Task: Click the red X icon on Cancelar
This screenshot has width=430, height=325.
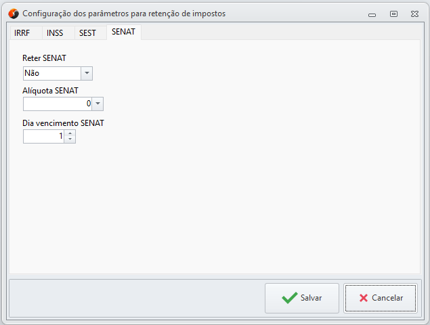Action: (x=364, y=298)
